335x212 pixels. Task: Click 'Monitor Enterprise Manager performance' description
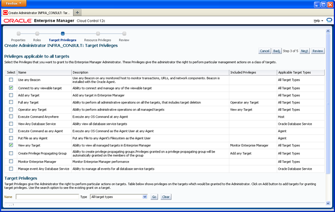[100, 162]
